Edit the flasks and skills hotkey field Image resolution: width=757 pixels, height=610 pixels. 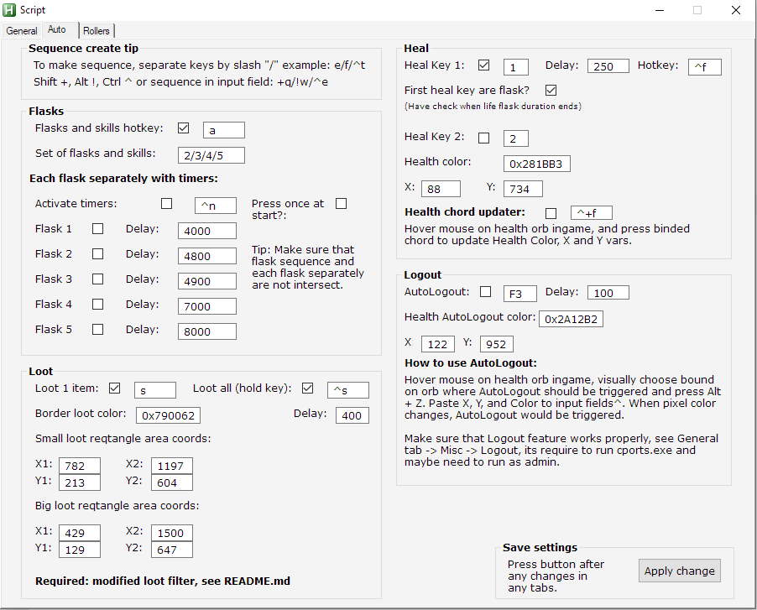pos(224,130)
